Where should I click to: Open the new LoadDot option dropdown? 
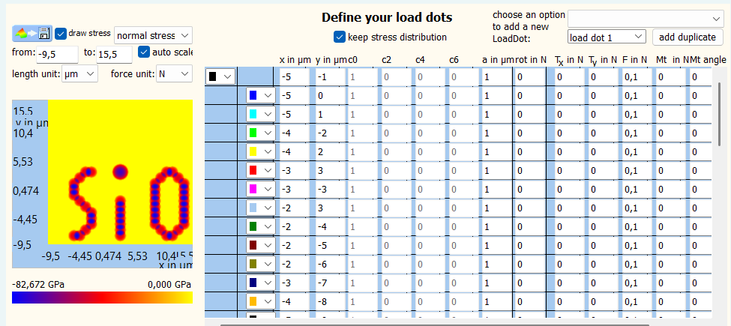[x=645, y=18]
